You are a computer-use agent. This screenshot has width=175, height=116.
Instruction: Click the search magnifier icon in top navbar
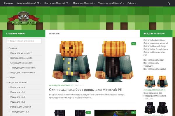169,3
